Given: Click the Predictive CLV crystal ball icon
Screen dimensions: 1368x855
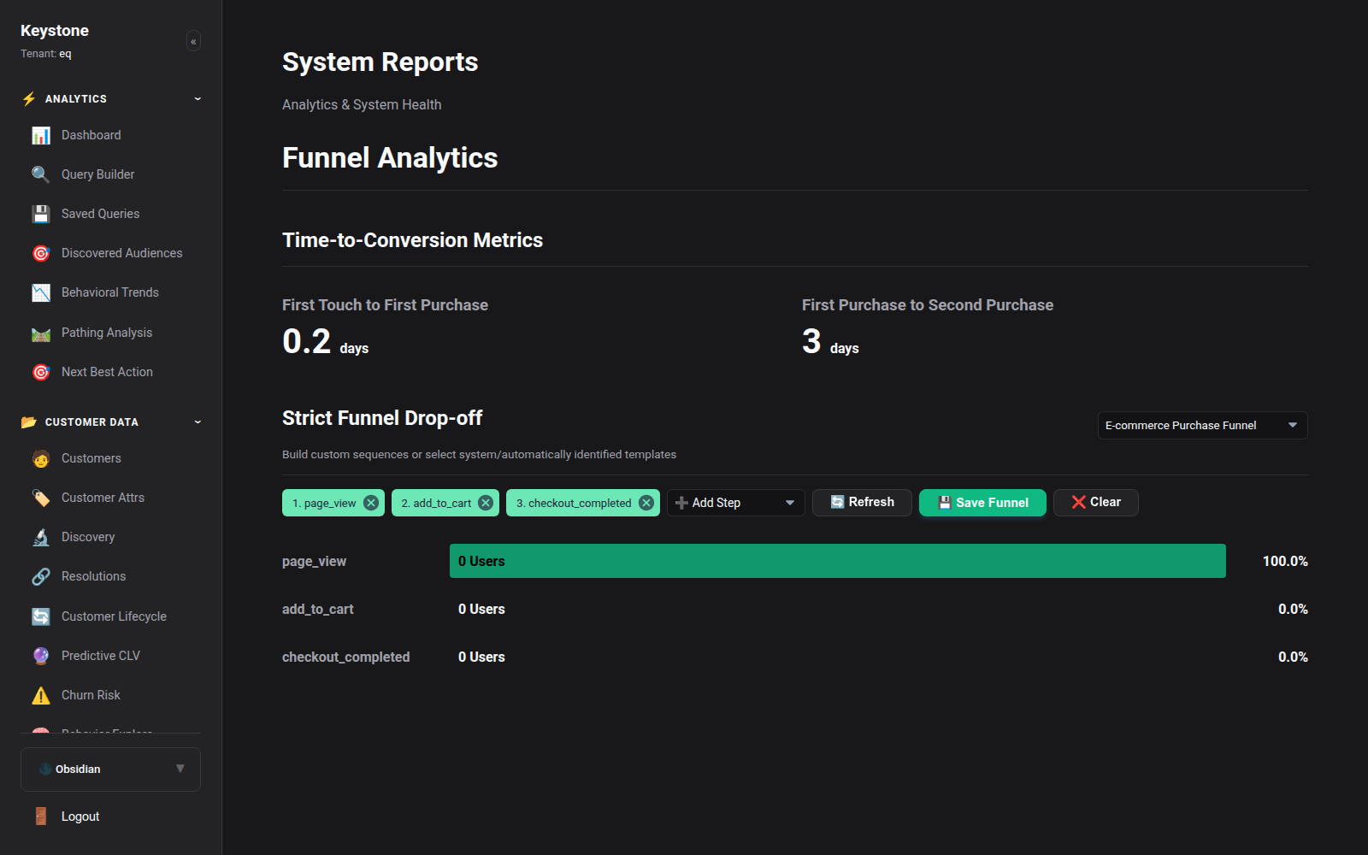Looking at the screenshot, I should point(41,656).
